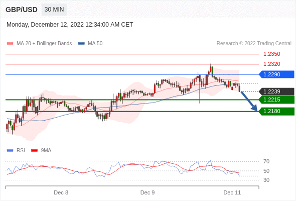Toggle the RSI legend entry
This screenshot has width=296, height=201.
(16, 151)
